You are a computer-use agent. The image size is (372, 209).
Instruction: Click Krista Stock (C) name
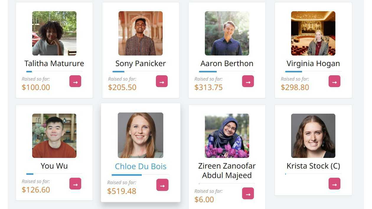tap(313, 166)
